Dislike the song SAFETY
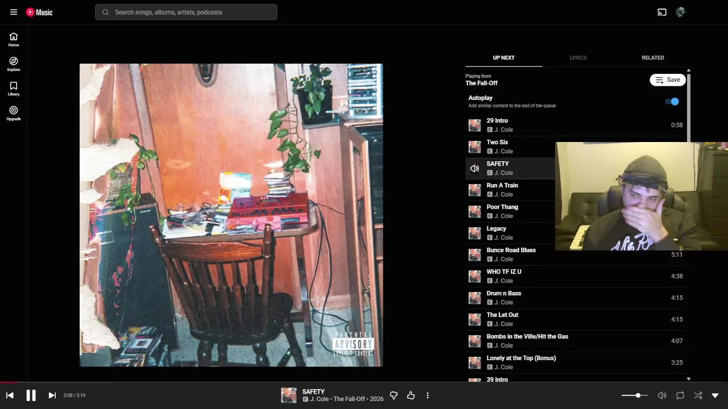This screenshot has width=728, height=409. [x=394, y=395]
